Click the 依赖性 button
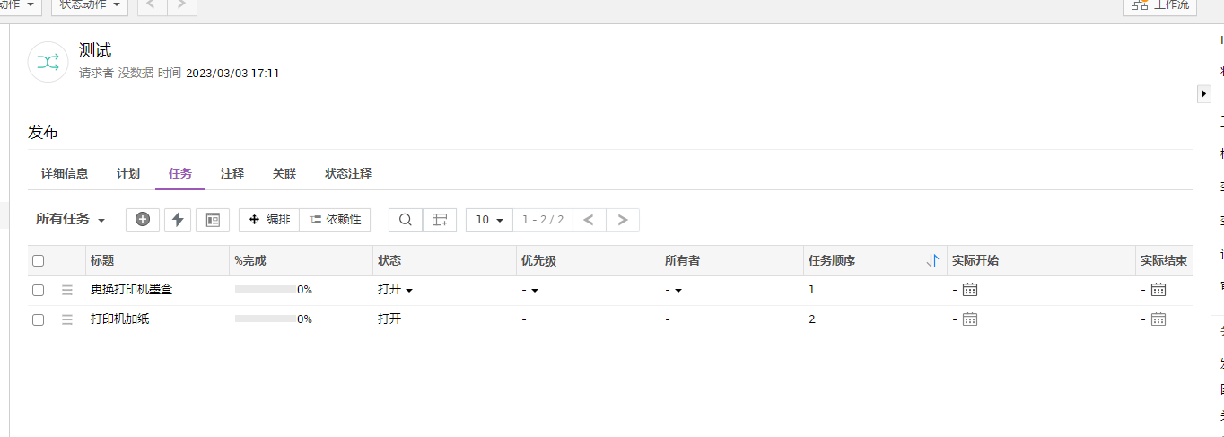The height and width of the screenshot is (437, 1224). (335, 220)
